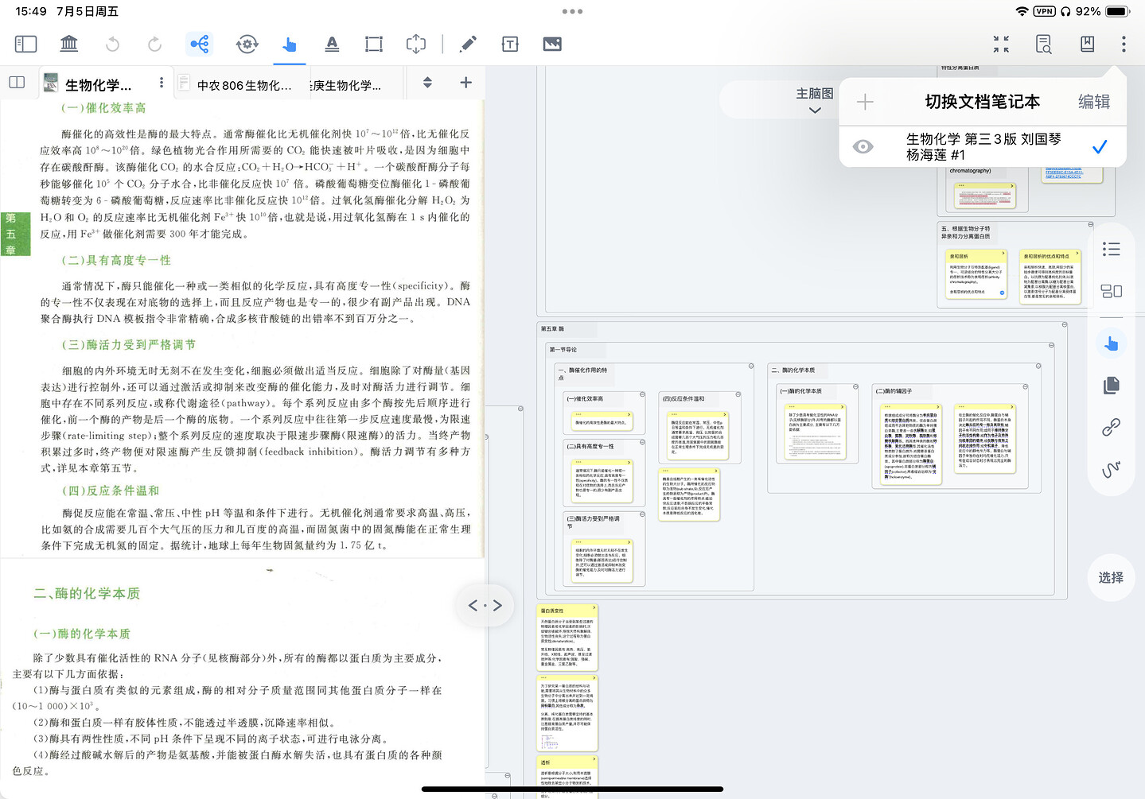Select the rectangle excerpt tool

[374, 44]
